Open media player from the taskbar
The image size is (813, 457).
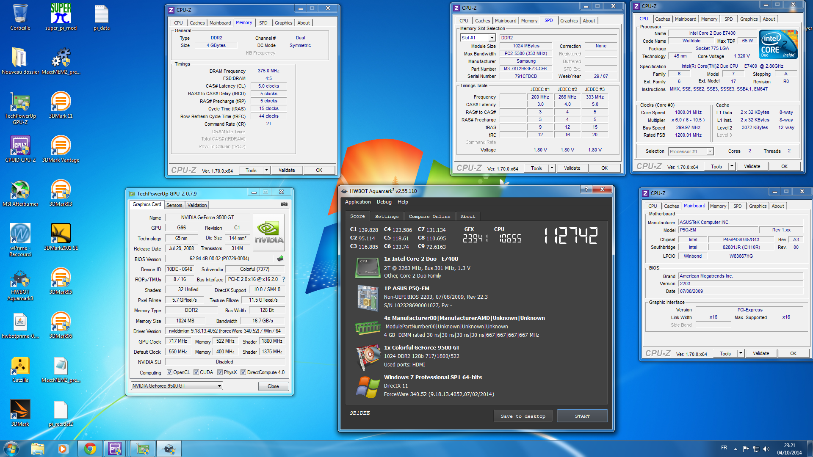pyautogui.click(x=63, y=449)
